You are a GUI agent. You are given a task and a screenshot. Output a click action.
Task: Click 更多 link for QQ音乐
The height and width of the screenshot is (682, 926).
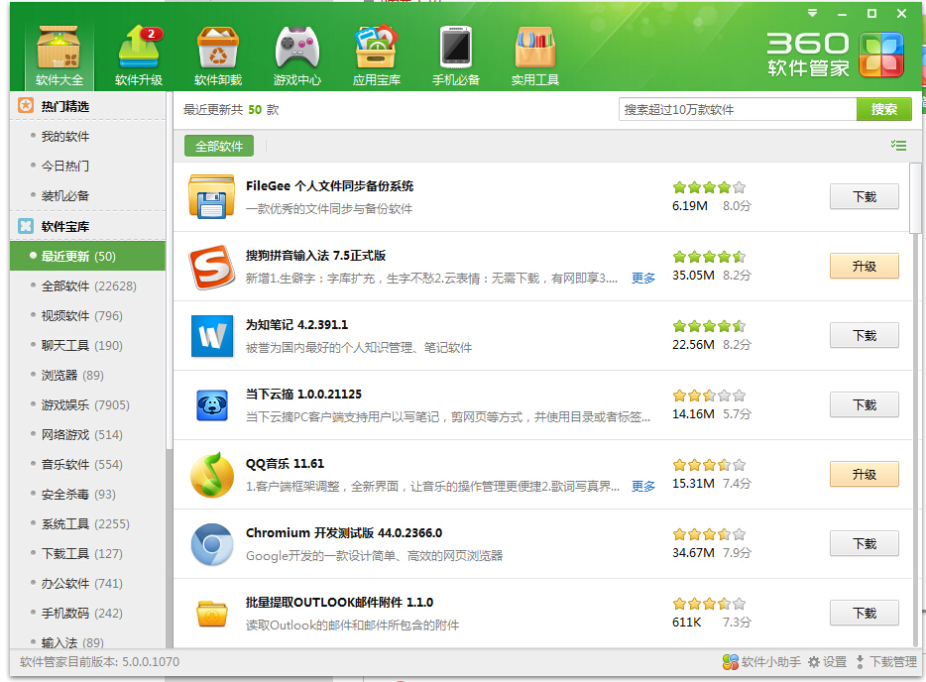(x=643, y=486)
